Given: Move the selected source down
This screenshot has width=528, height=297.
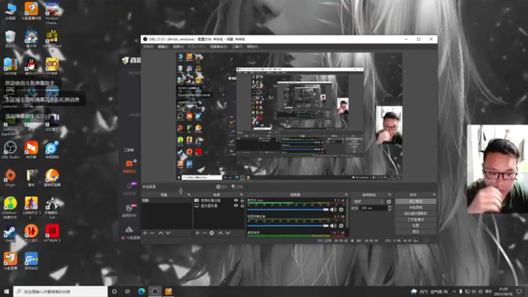Looking at the screenshot, I should [x=228, y=233].
